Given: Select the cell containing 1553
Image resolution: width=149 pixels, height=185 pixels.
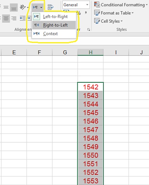Looking at the screenshot, I should pos(91,181).
